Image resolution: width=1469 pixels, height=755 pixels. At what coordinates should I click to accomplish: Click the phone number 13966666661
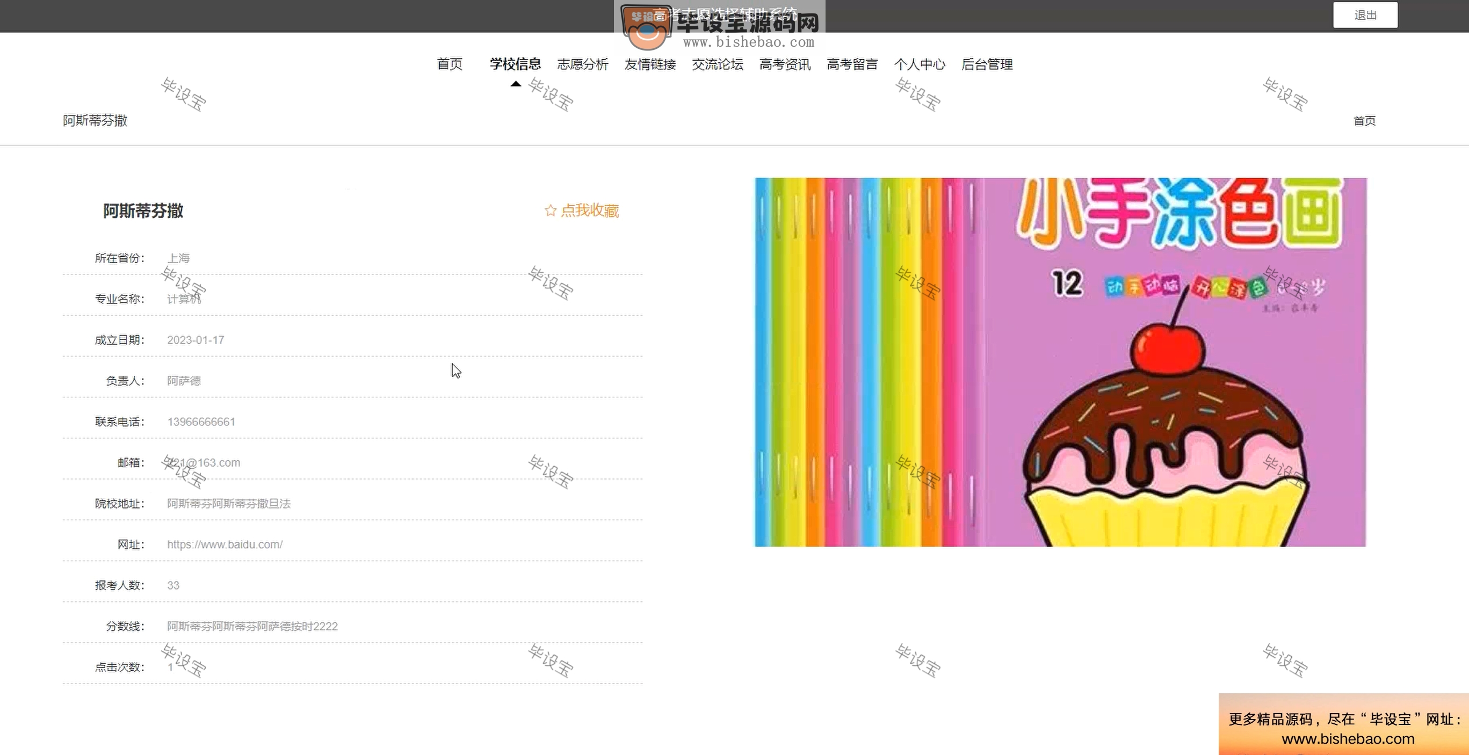201,422
